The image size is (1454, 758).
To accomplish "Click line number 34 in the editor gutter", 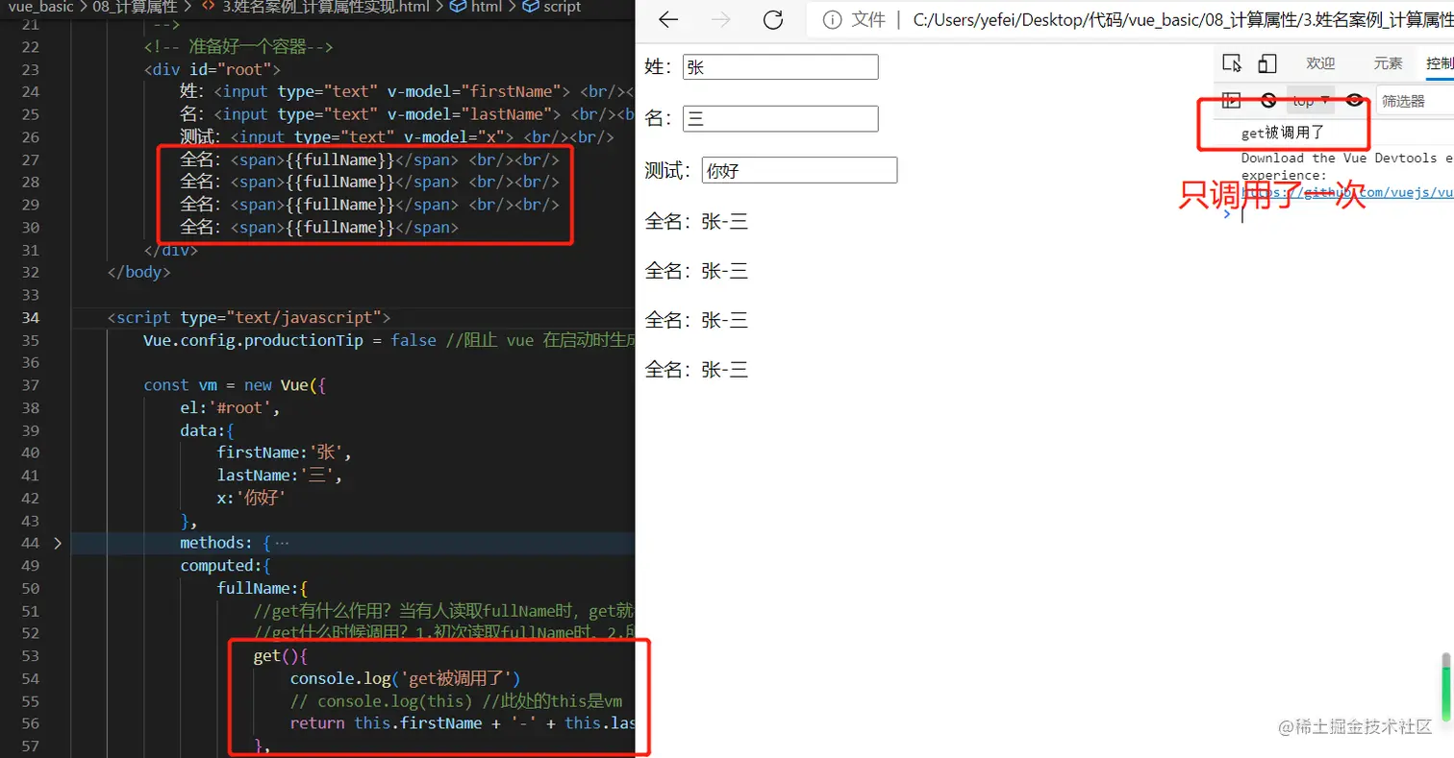I will (x=30, y=318).
